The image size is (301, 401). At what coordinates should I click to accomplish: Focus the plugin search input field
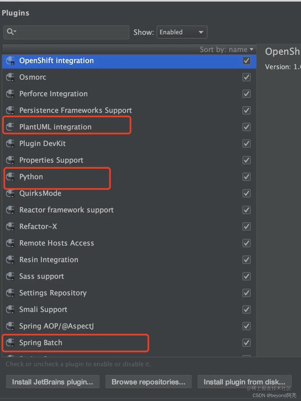point(72,32)
